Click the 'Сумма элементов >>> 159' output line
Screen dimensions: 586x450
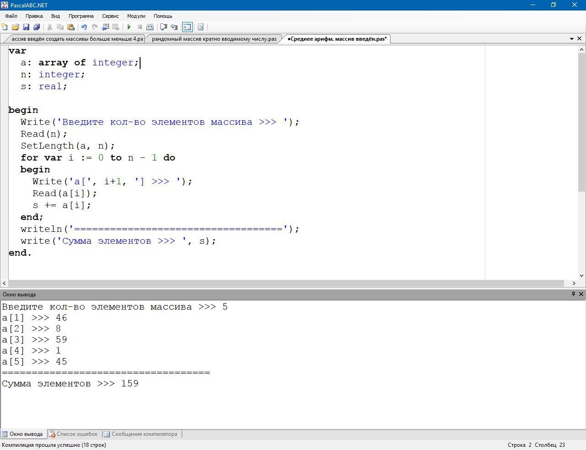70,384
